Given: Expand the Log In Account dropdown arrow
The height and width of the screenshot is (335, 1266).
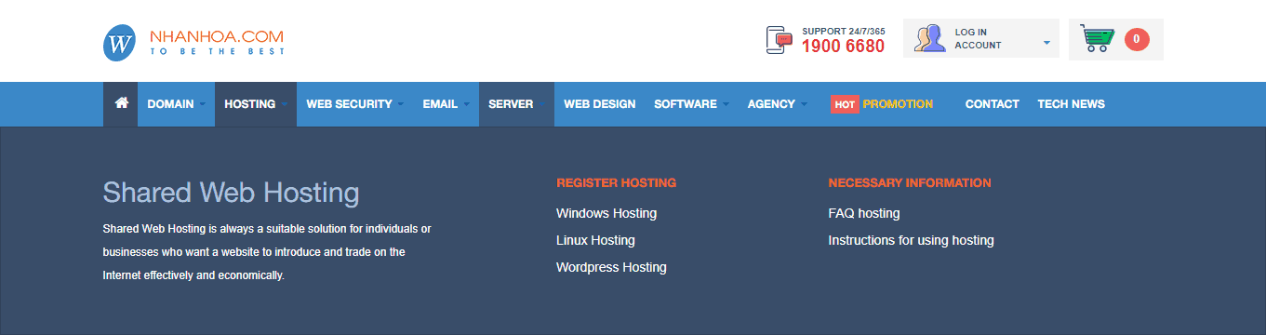Looking at the screenshot, I should (x=1046, y=42).
